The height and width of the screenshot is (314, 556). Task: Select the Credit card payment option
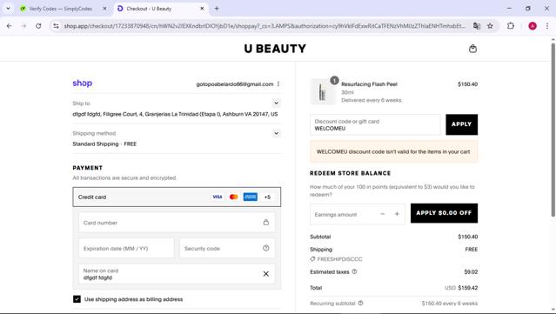click(177, 197)
